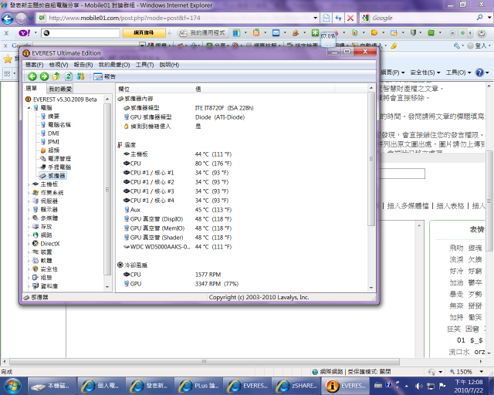
Task: Open the 檔案(F) menu in EVEREST
Action: point(34,65)
